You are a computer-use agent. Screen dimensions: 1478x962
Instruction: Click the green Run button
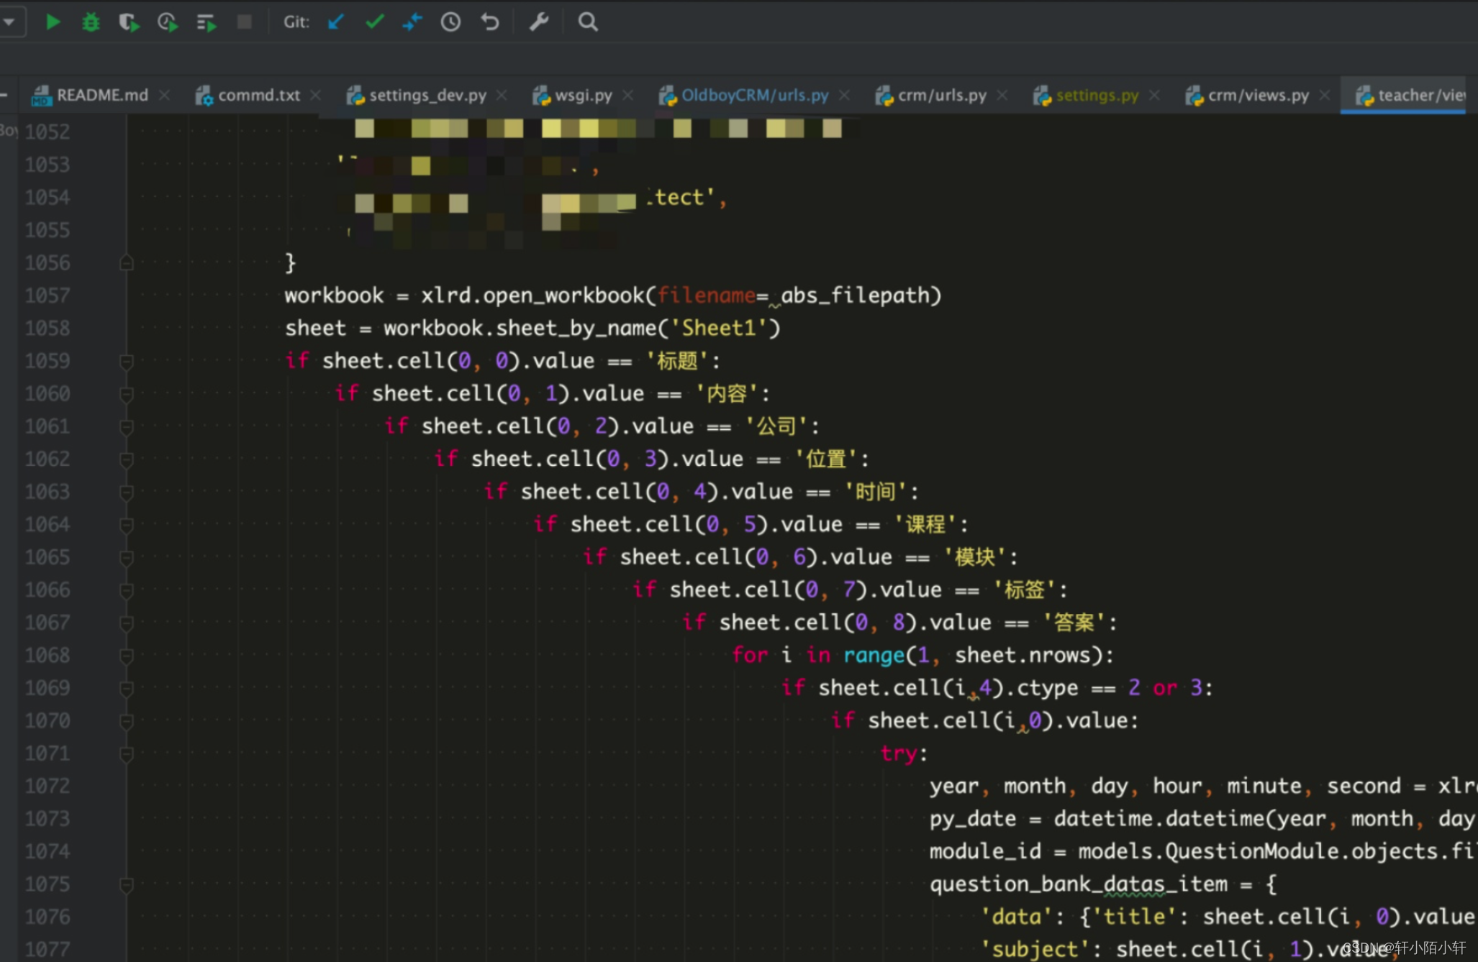tap(53, 22)
